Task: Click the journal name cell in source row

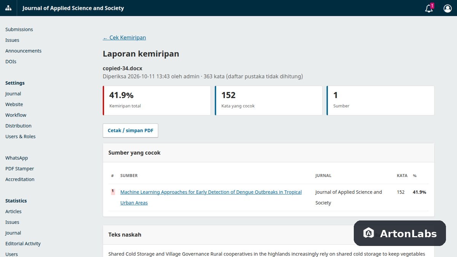Action: tap(348, 197)
